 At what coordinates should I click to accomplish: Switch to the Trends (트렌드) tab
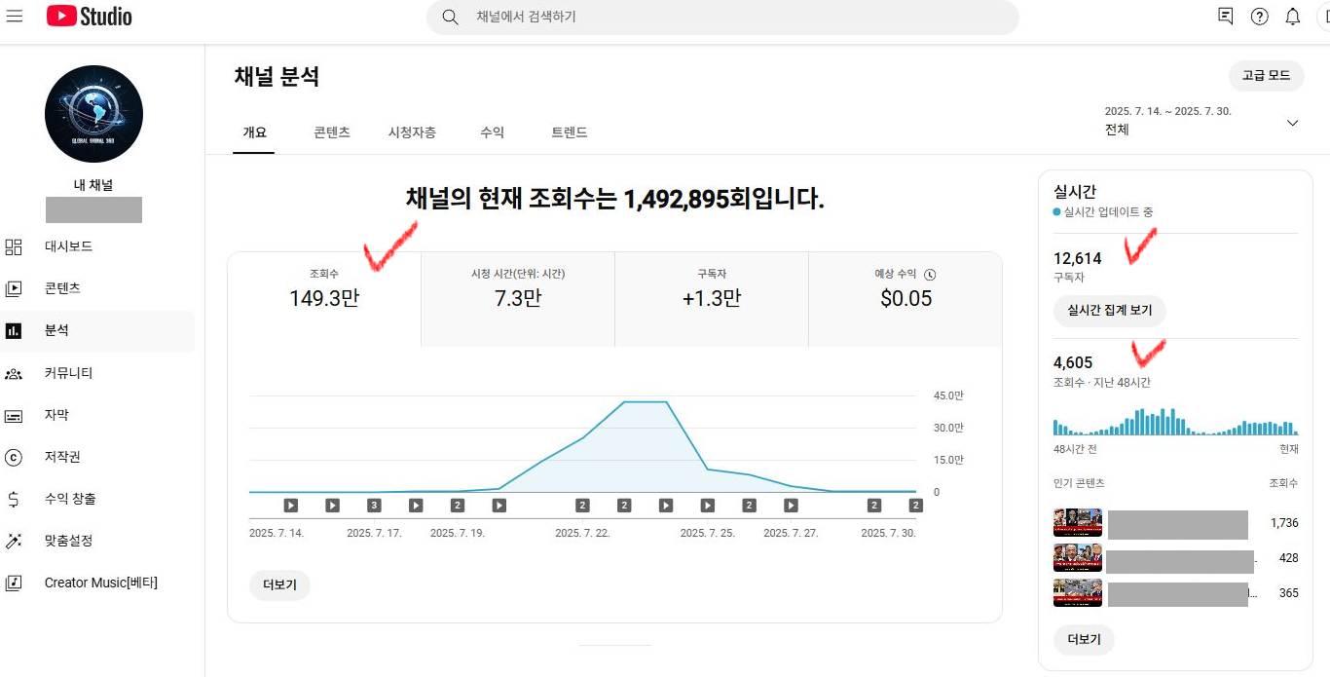coord(570,132)
